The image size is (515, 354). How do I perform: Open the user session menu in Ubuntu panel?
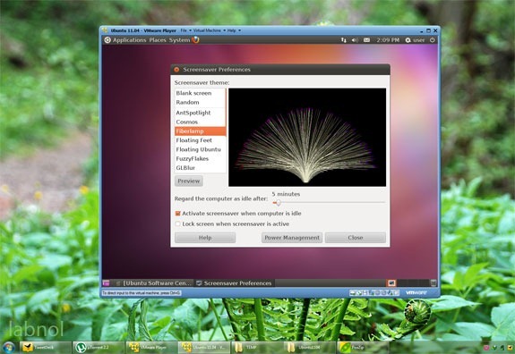pos(416,40)
